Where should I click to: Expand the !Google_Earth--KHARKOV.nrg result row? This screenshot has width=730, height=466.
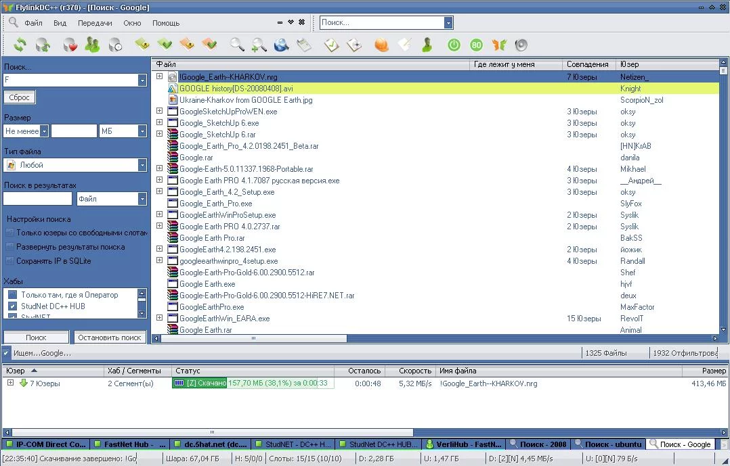[160, 76]
